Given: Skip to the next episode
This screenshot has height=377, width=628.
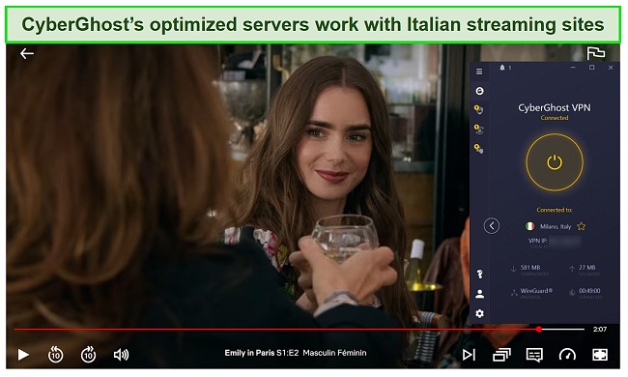Looking at the screenshot, I should point(469,355).
